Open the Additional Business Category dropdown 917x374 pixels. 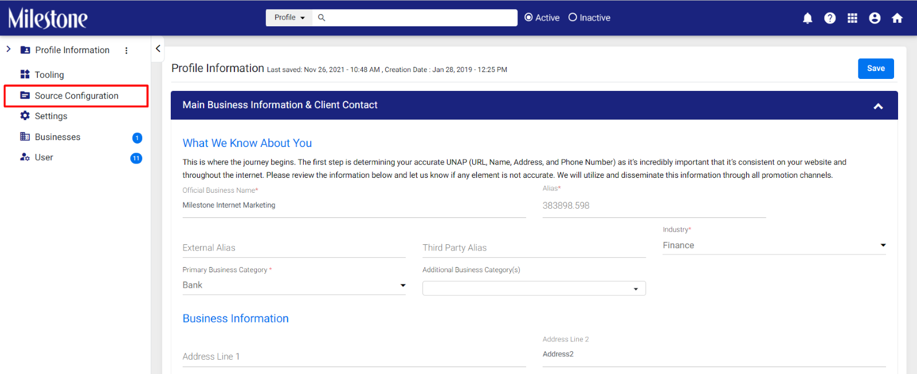pyautogui.click(x=534, y=288)
